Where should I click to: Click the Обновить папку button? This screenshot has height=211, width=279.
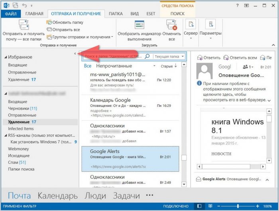click(65, 22)
